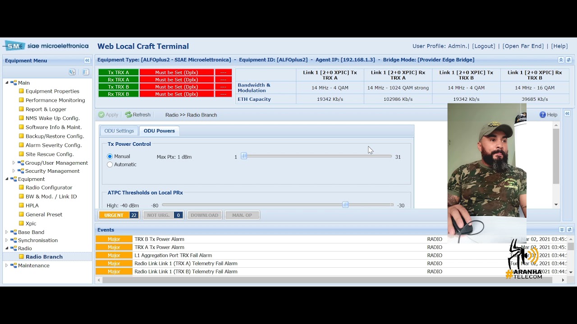The width and height of the screenshot is (577, 324).
Task: Open the Help link in the header
Action: pyautogui.click(x=559, y=46)
